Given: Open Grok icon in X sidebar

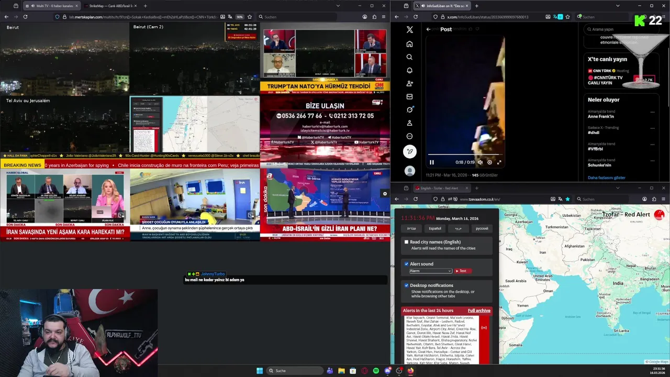Looking at the screenshot, I should (409, 109).
